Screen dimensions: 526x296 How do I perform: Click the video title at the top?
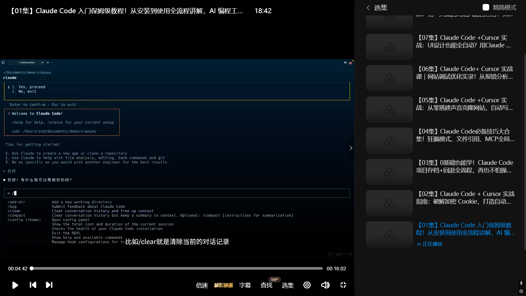126,11
